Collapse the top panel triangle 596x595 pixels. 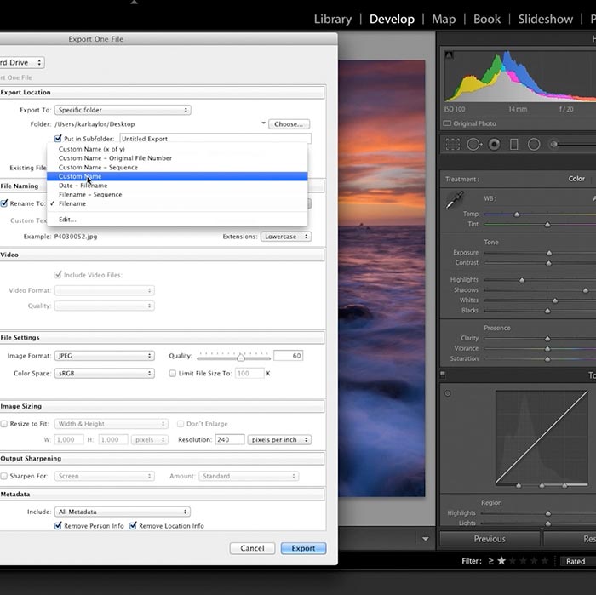tap(134, 2)
